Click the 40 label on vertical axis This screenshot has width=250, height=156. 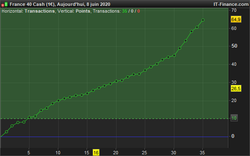point(234,65)
